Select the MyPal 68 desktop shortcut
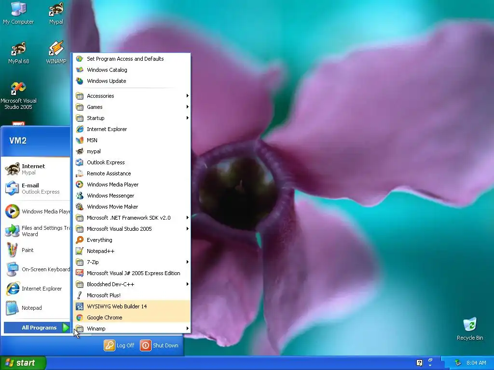 pos(18,52)
